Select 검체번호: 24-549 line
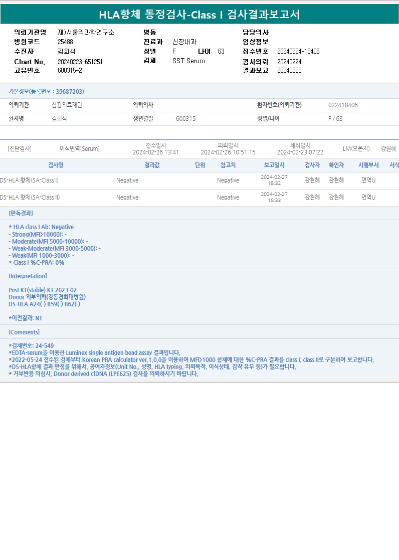The image size is (399, 560). (31, 345)
